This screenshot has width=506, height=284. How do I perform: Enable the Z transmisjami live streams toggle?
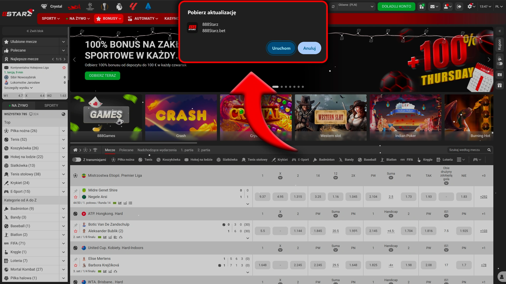point(77,160)
